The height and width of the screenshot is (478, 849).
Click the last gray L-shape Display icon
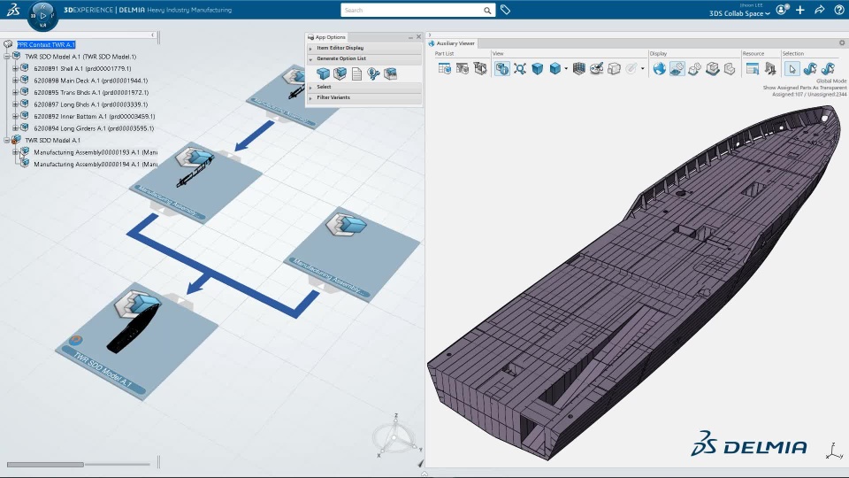(x=730, y=68)
